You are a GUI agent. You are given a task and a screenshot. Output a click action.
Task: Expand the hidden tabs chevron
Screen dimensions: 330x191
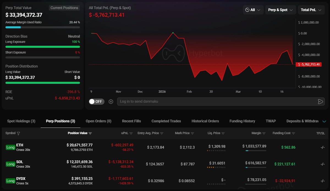[x=324, y=121]
